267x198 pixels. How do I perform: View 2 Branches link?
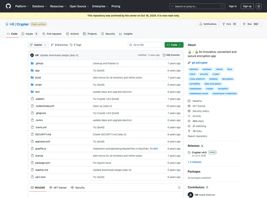click(59, 45)
